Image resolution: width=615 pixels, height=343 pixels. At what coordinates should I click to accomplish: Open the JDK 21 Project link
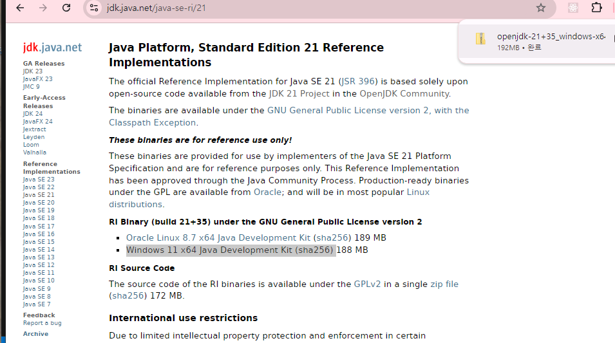coord(299,94)
